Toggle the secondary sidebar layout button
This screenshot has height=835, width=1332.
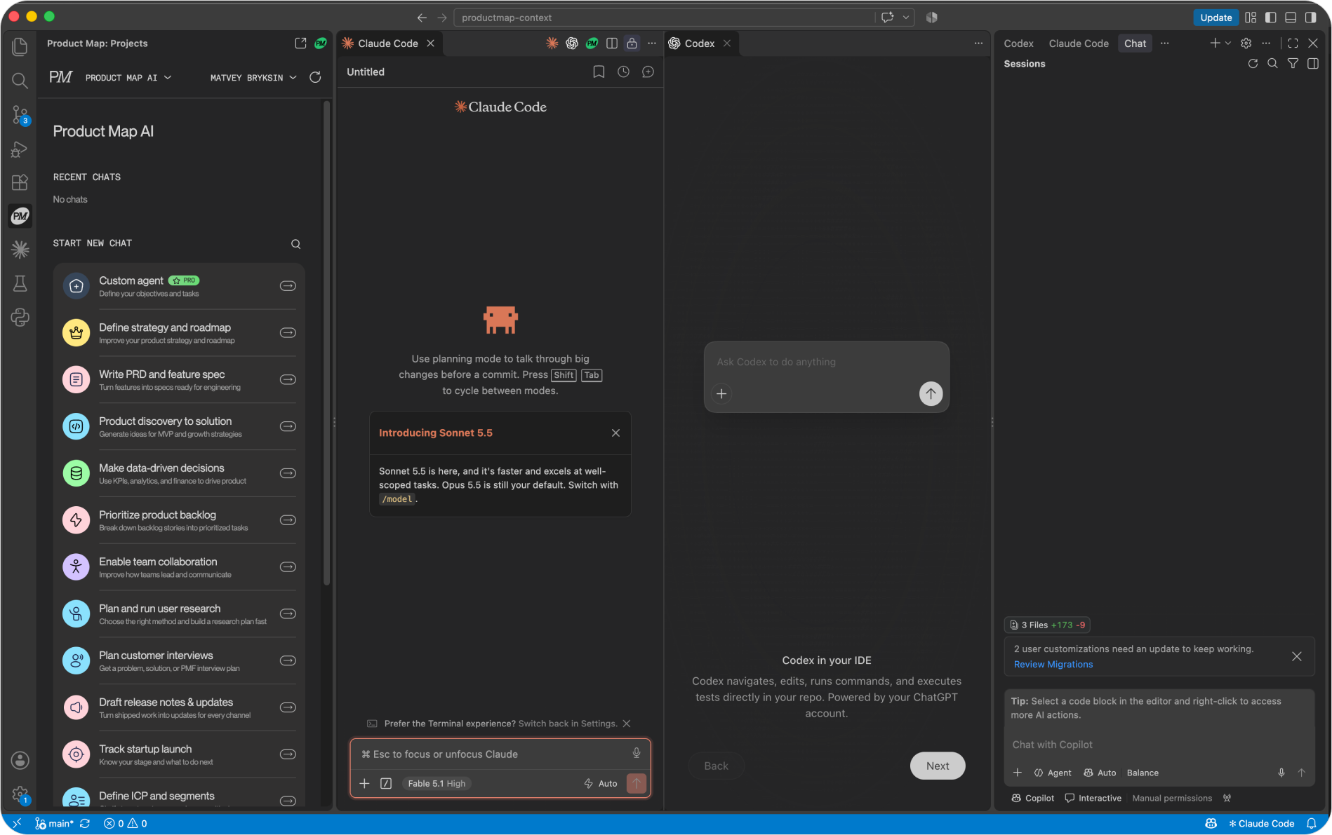click(1310, 18)
